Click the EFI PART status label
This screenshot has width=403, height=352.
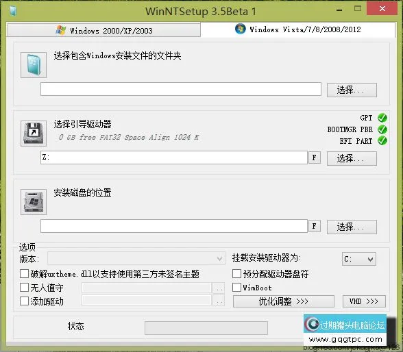pyautogui.click(x=356, y=141)
